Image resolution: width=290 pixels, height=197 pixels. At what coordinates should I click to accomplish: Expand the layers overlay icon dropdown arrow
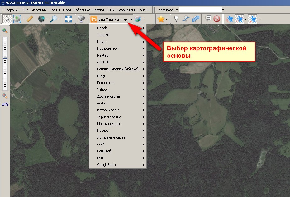click(143, 19)
